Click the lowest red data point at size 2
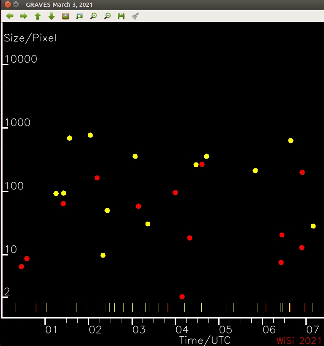 182,297
